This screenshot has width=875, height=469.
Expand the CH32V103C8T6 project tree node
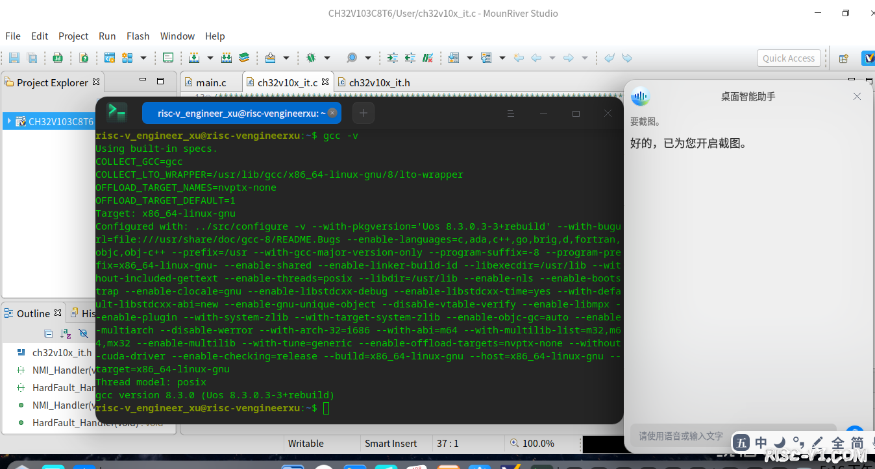8,121
